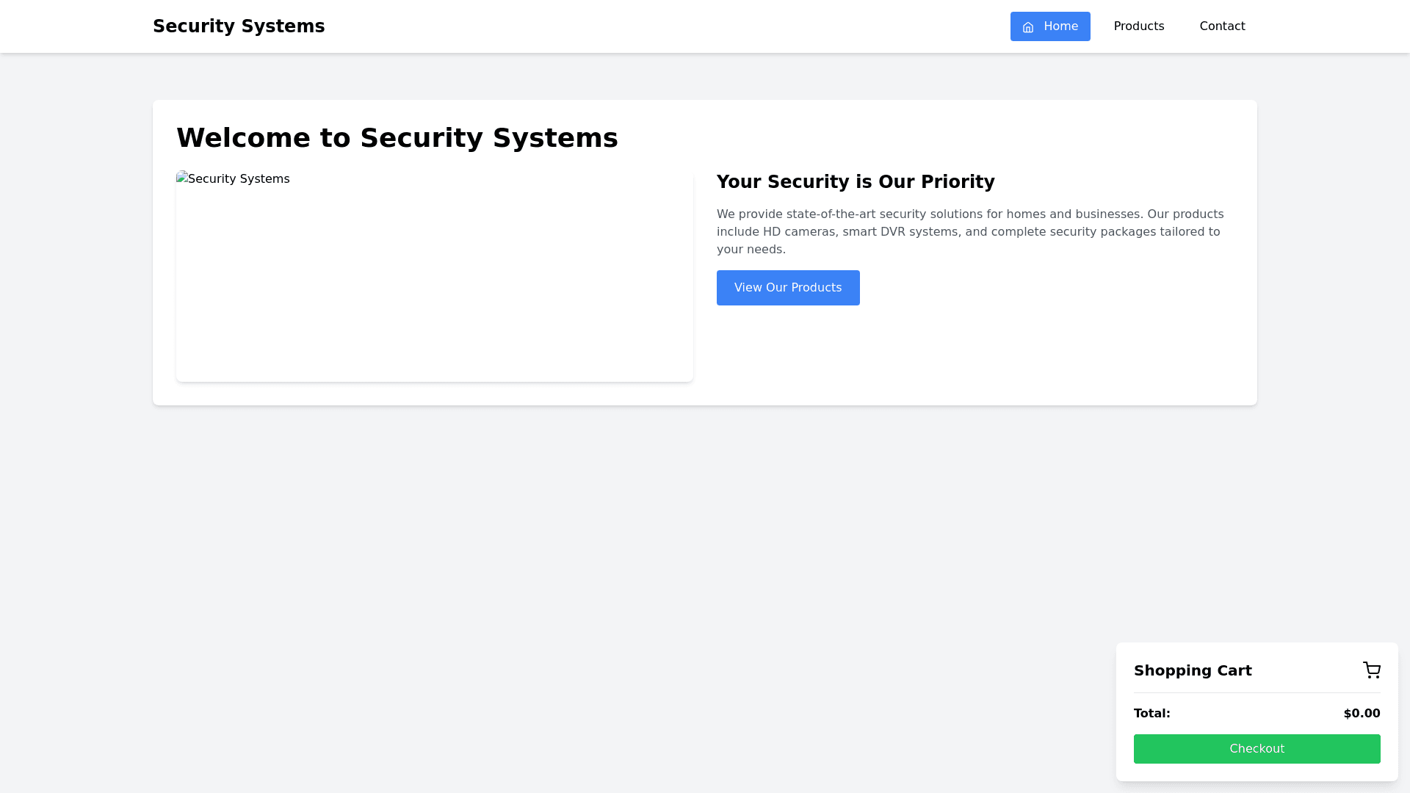1410x793 pixels.
Task: Click the Security Systems site logo
Action: pyautogui.click(x=239, y=26)
